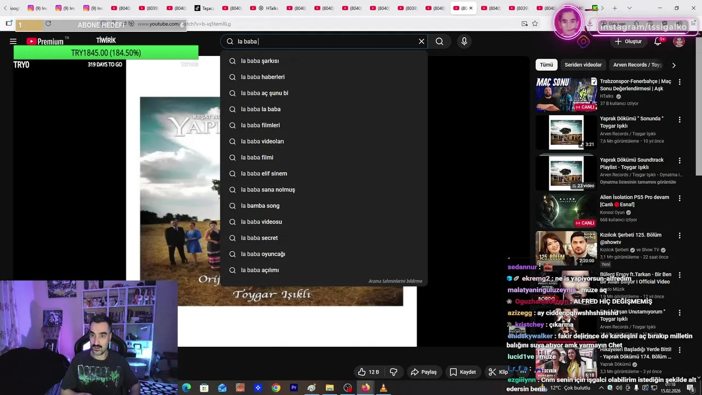Open the YouTube notifications bell
702x395 pixels.
(x=658, y=41)
